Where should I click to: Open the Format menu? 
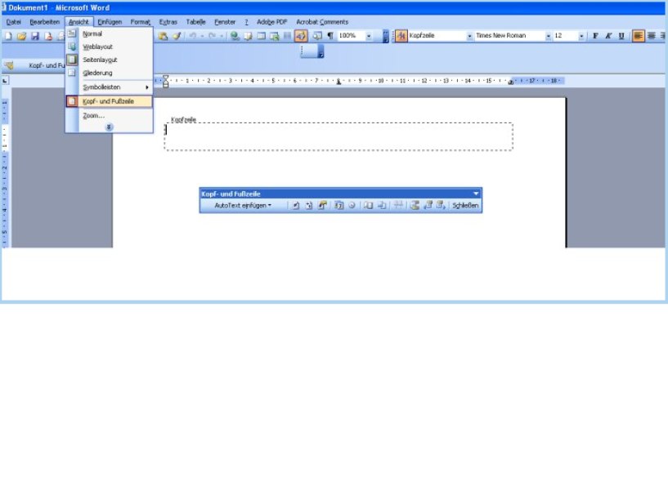[140, 22]
